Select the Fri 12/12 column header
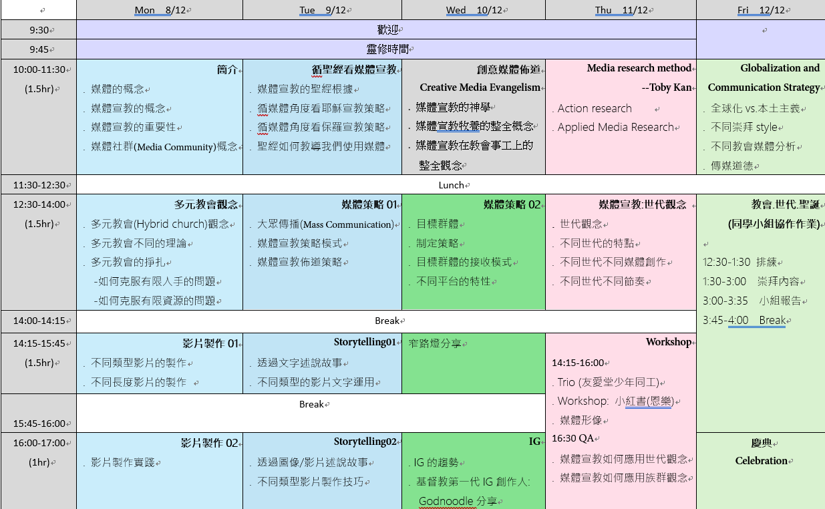Viewport: 825px width, 509px height. pos(762,9)
